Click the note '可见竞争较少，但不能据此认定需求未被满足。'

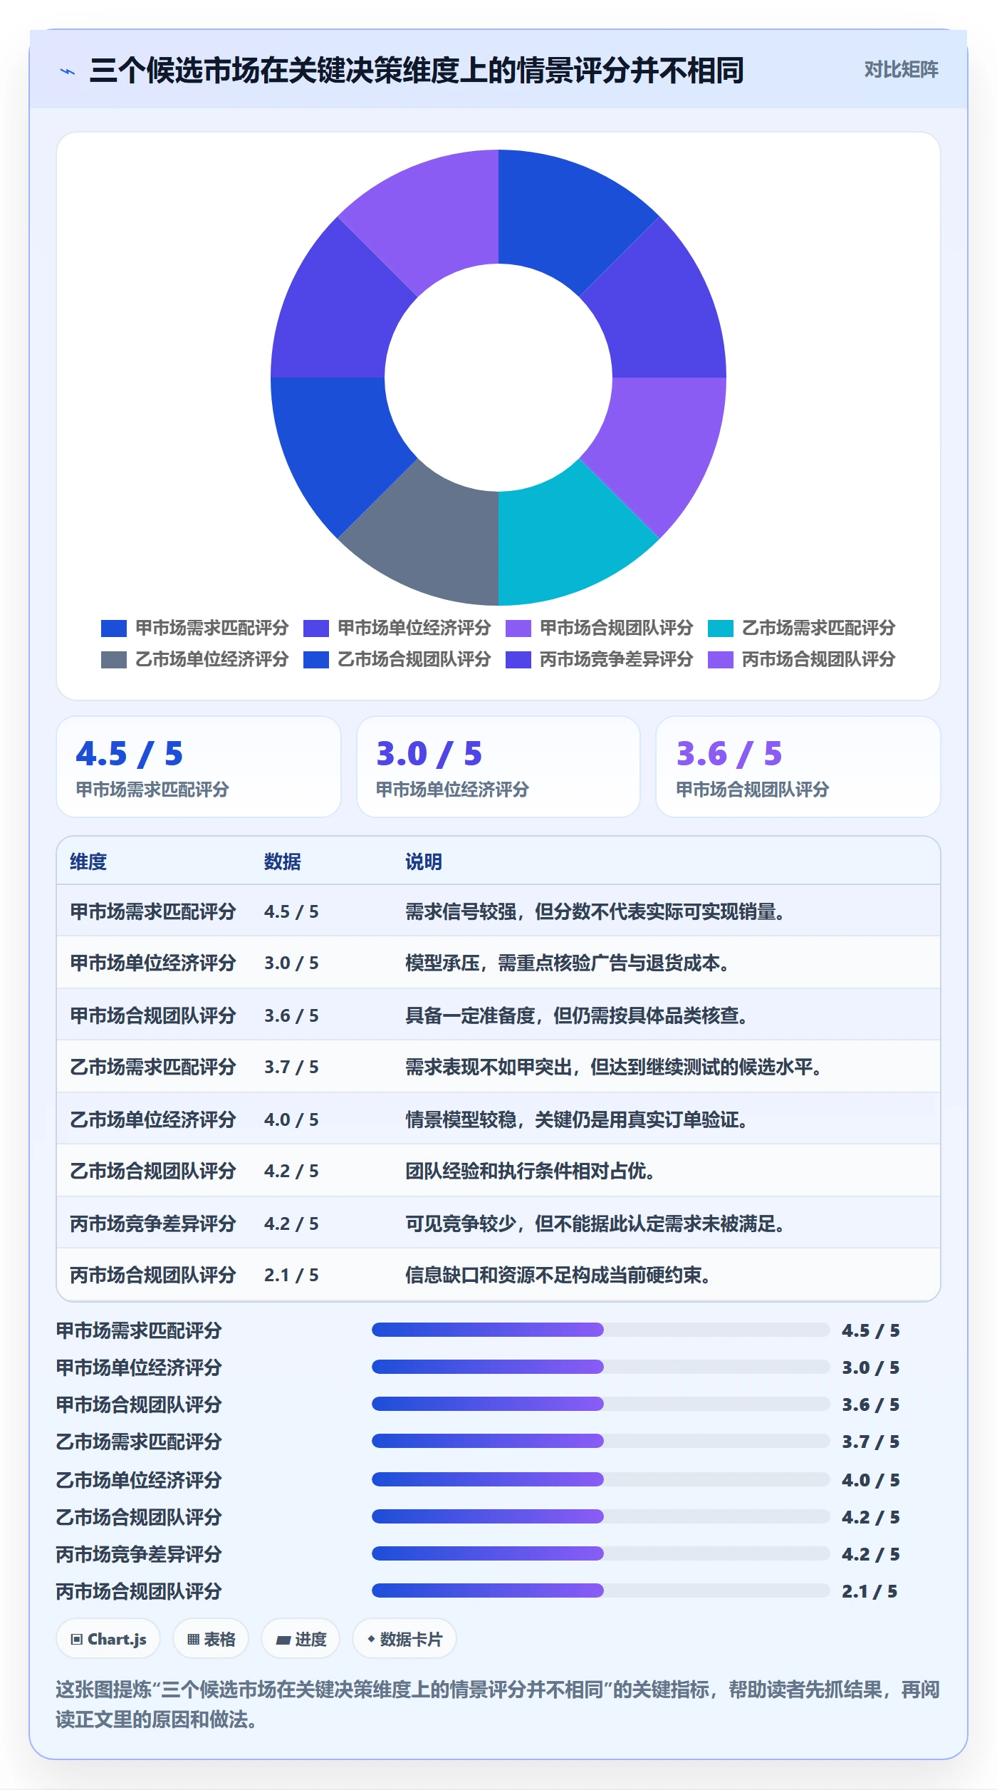pyautogui.click(x=595, y=1223)
